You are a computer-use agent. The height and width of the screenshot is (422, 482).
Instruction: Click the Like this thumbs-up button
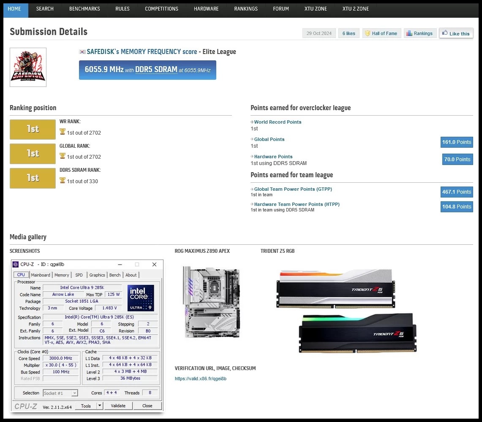456,33
